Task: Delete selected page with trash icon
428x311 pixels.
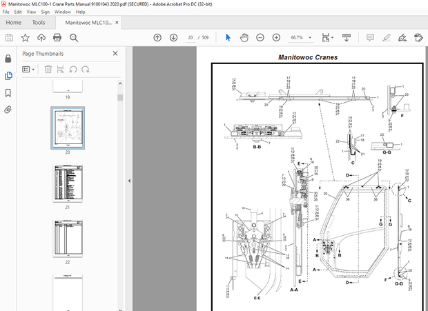Action: (x=48, y=69)
